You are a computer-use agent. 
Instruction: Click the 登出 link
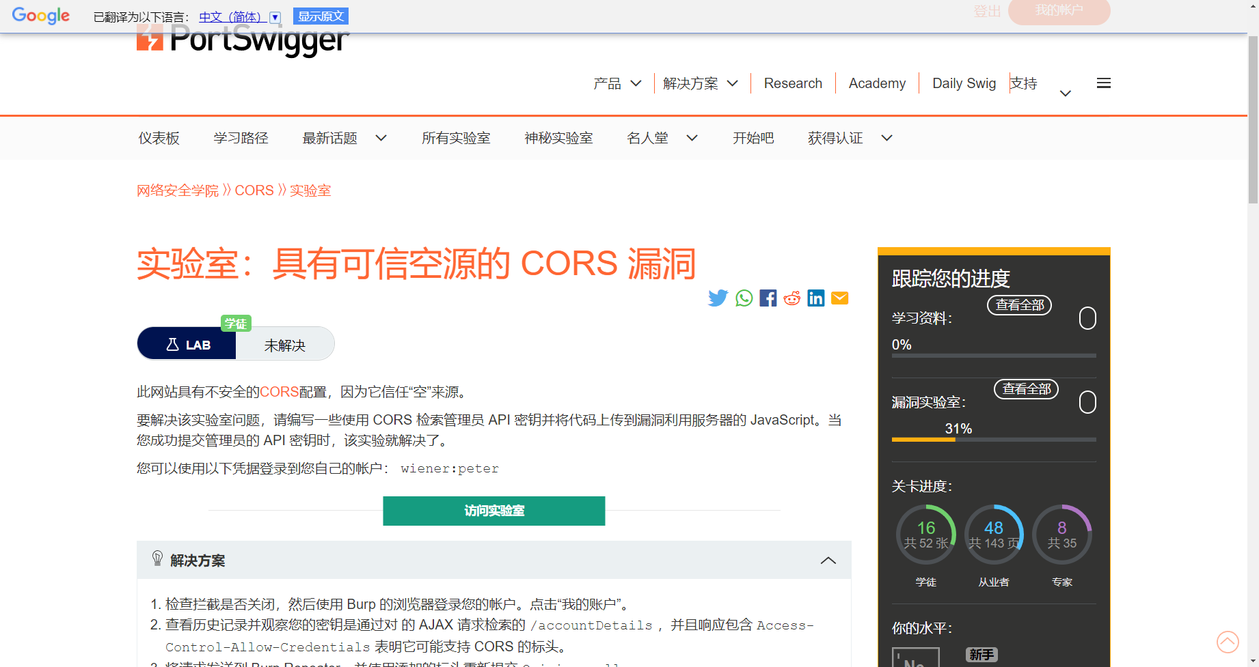coord(987,11)
